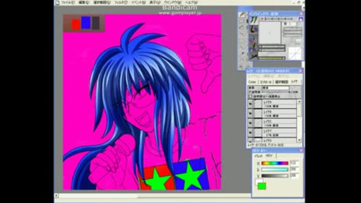361x203 pixels.
Task: Pick the second brush preset (red-blue stroke)
Action: pyautogui.click(x=253, y=29)
